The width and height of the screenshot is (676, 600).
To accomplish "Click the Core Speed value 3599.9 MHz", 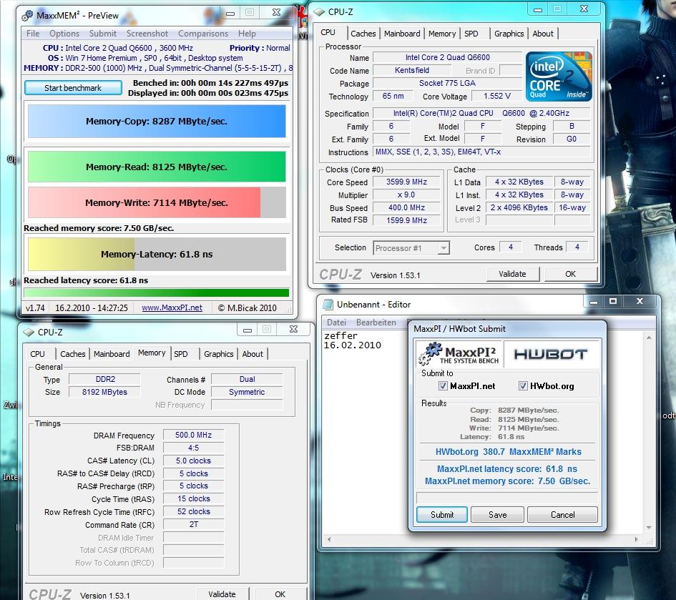I will 406,182.
